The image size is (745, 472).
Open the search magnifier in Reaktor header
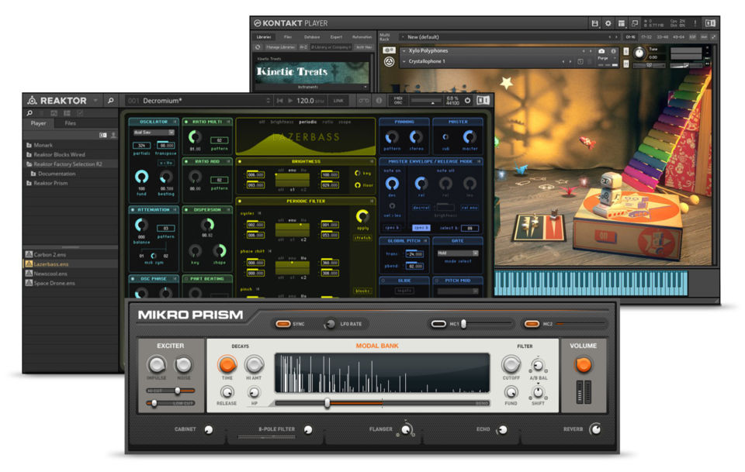[x=109, y=99]
